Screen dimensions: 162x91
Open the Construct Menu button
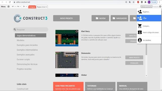pos(3,7)
